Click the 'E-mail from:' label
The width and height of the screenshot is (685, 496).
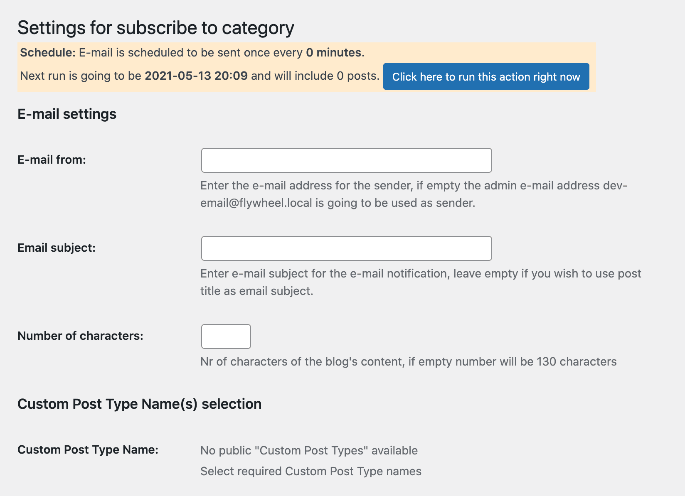[52, 159]
